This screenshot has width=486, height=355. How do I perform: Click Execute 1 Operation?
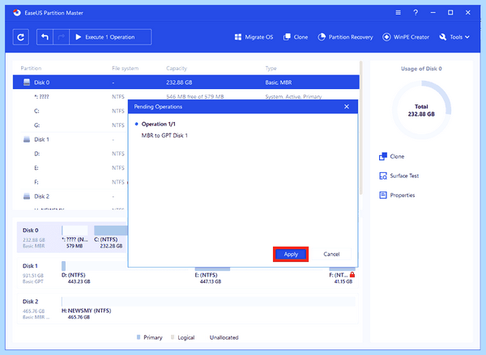click(110, 37)
